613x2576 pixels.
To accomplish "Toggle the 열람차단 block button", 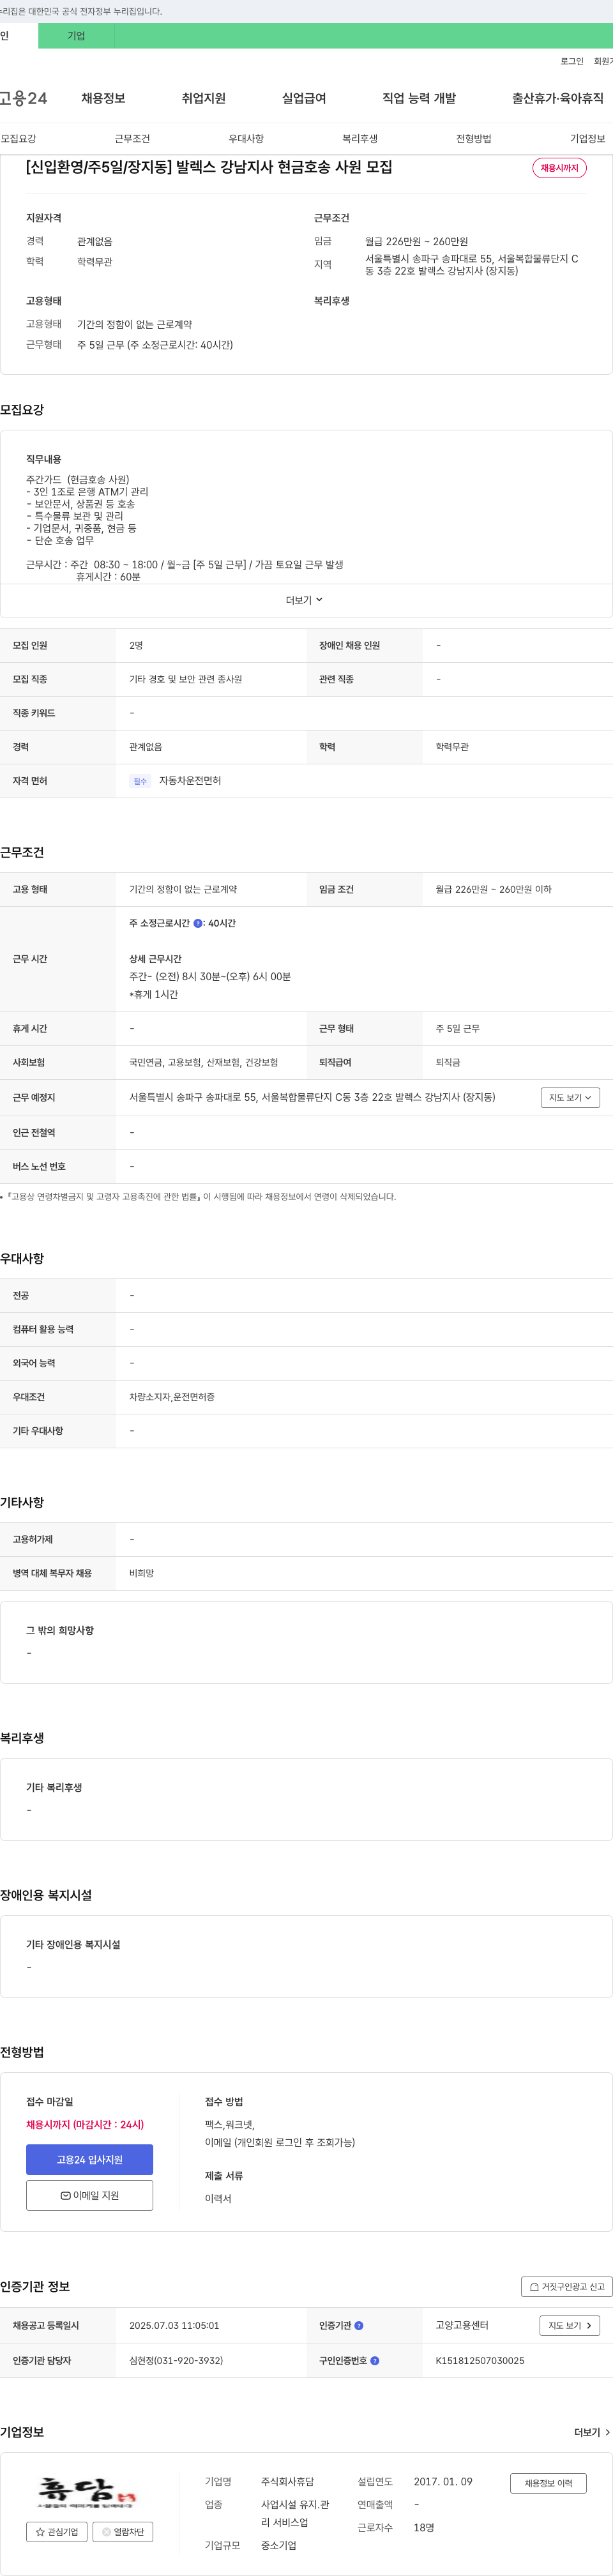I will point(123,2532).
